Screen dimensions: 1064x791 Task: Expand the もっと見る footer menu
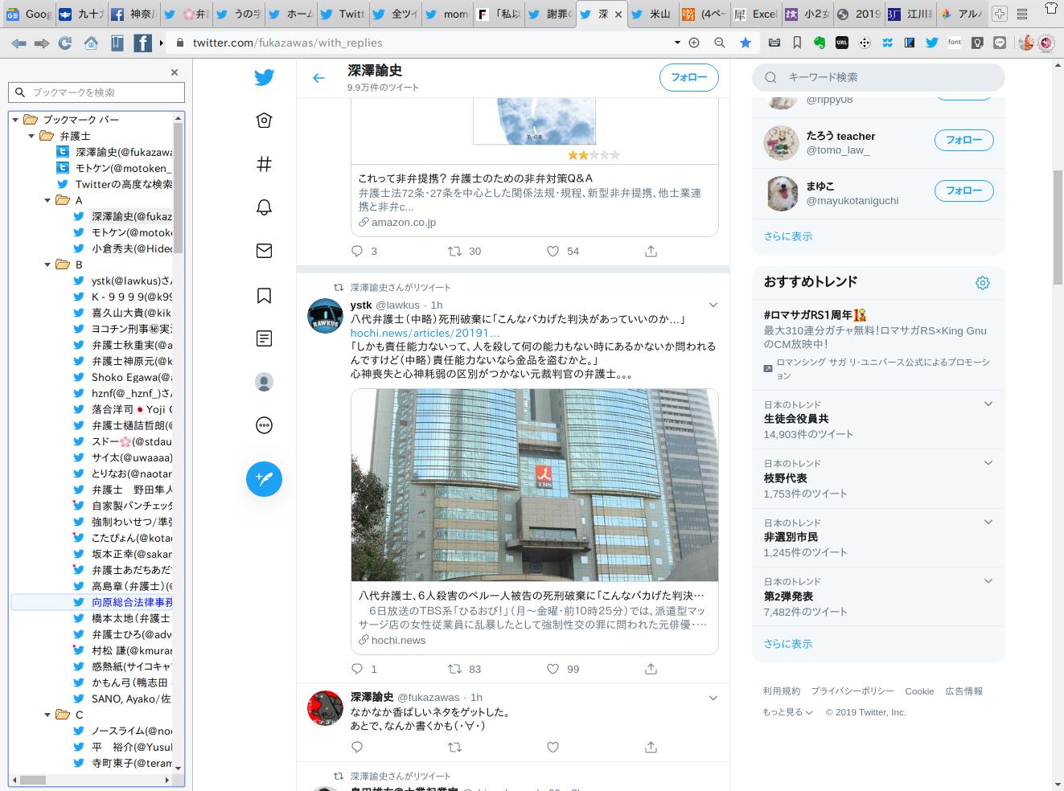[x=787, y=712]
